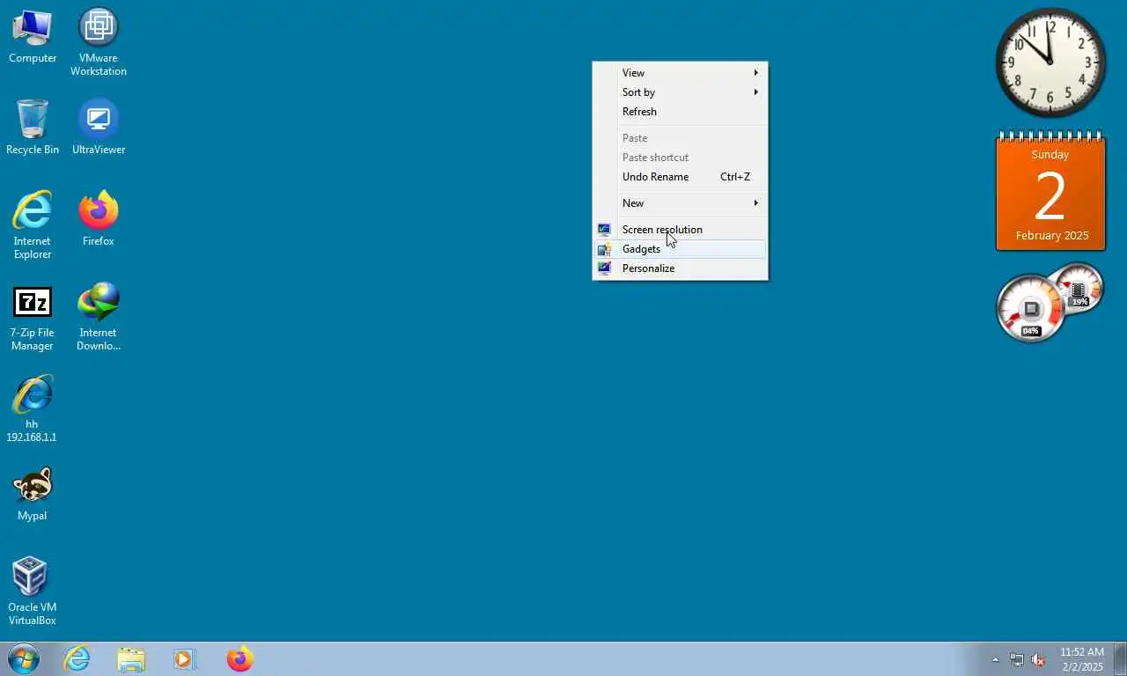1127x676 pixels.
Task: Choose Personalize from the context menu
Action: 680,268
